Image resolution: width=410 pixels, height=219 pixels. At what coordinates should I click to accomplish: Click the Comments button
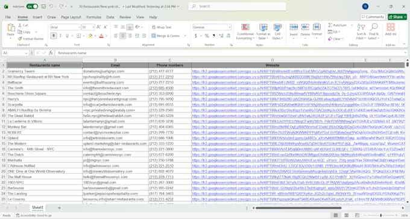tap(373, 17)
